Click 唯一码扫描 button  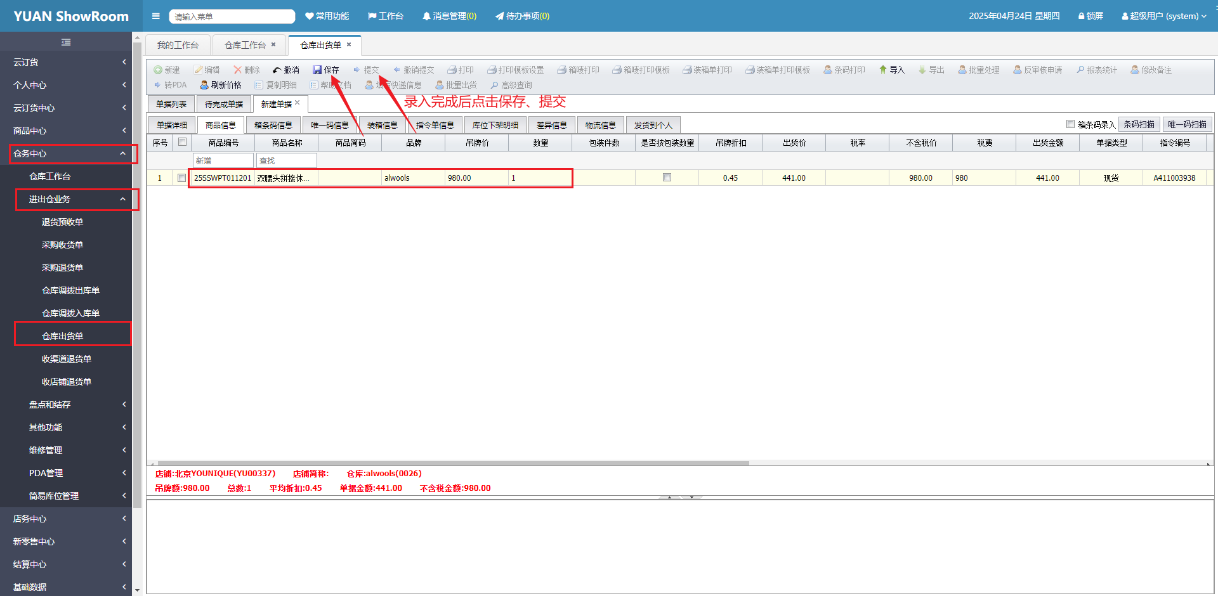coord(1188,124)
